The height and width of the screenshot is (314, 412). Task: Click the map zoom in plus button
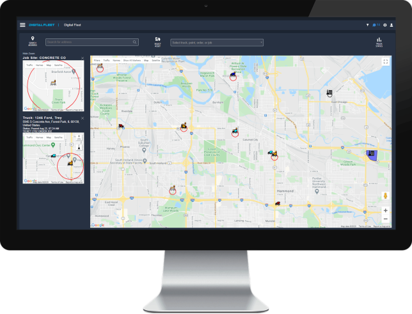pyautogui.click(x=385, y=210)
